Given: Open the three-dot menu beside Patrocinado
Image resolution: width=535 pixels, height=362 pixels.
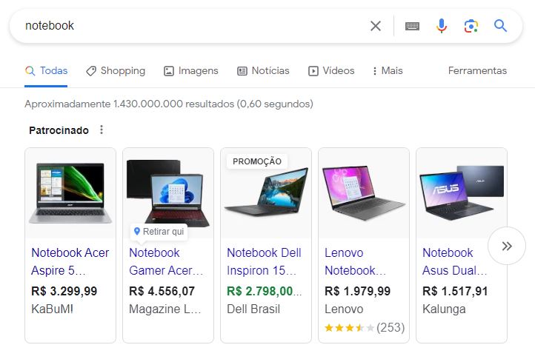Looking at the screenshot, I should (x=102, y=130).
